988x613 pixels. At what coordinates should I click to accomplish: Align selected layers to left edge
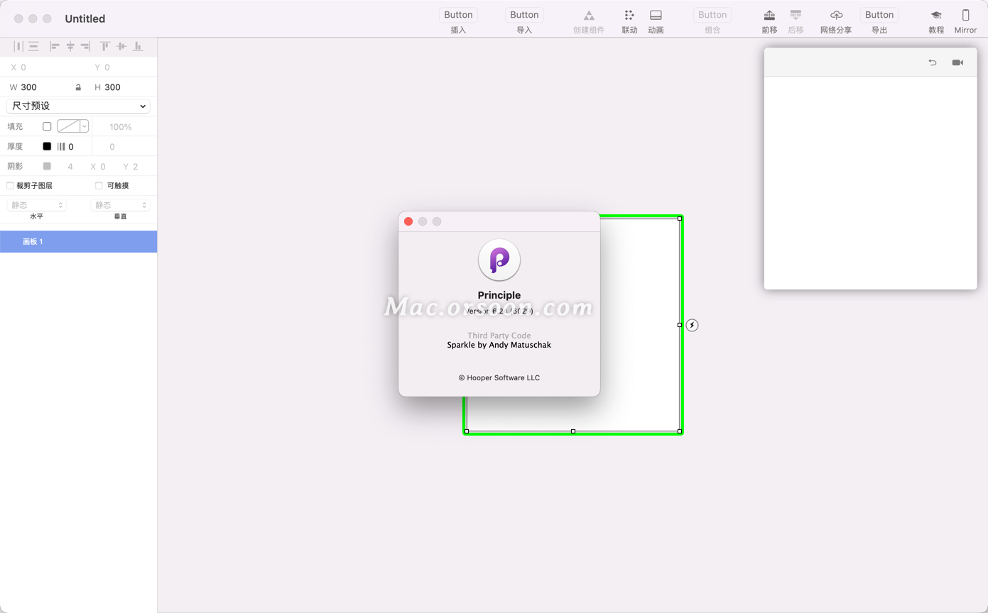click(x=55, y=46)
